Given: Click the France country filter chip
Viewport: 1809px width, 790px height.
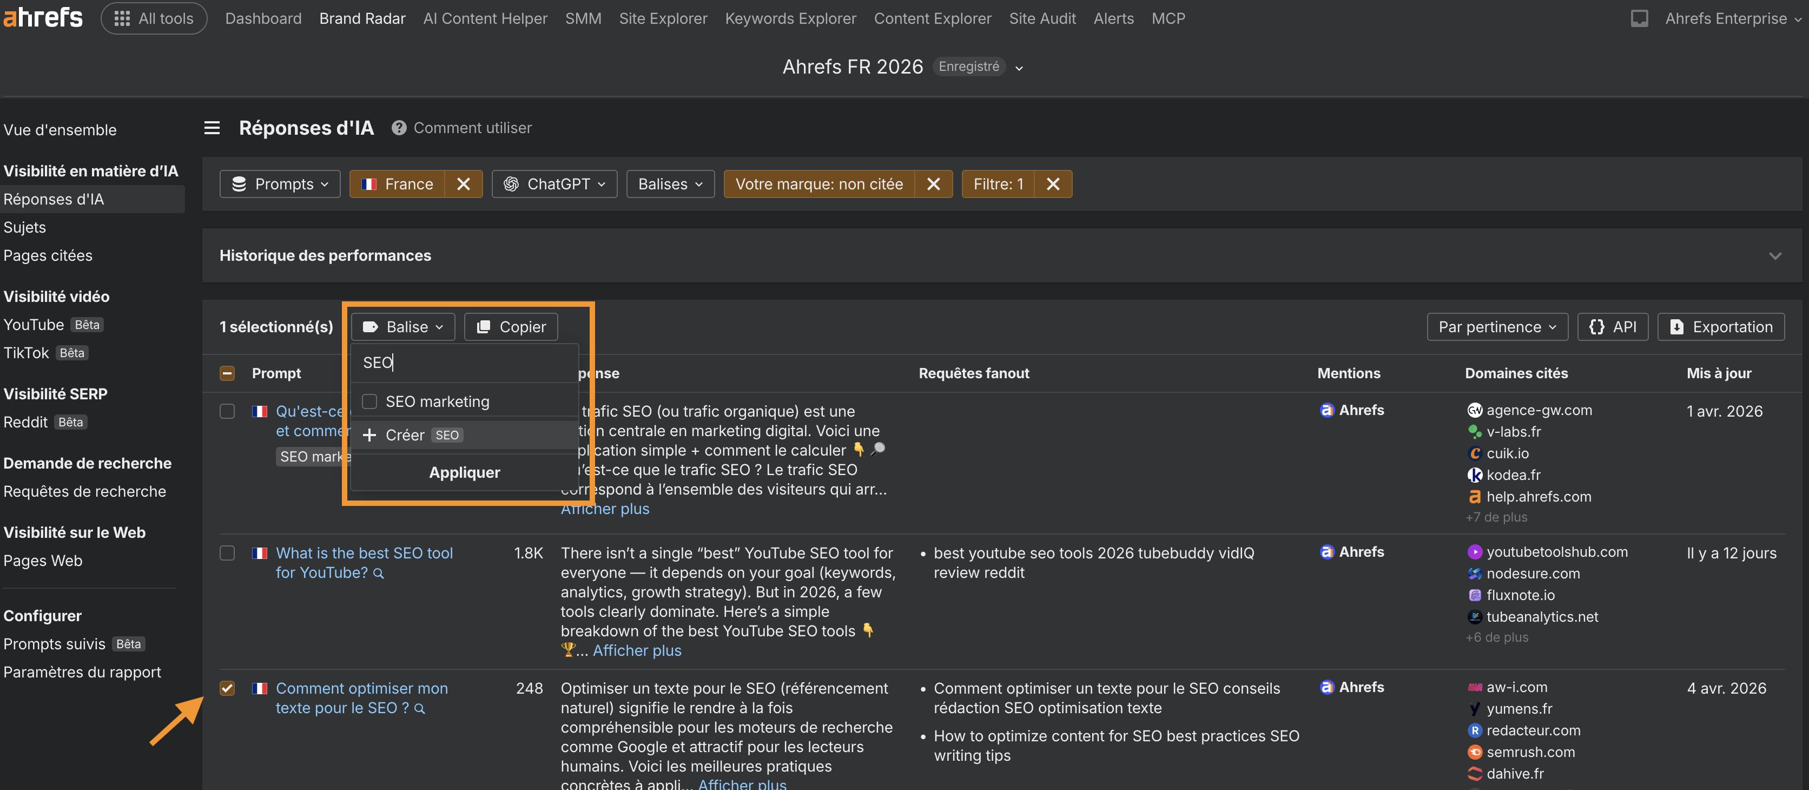Looking at the screenshot, I should click(398, 184).
